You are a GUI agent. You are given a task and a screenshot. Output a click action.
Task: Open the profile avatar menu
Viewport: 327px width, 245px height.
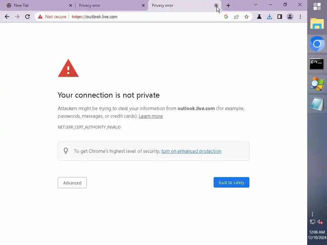(x=290, y=17)
